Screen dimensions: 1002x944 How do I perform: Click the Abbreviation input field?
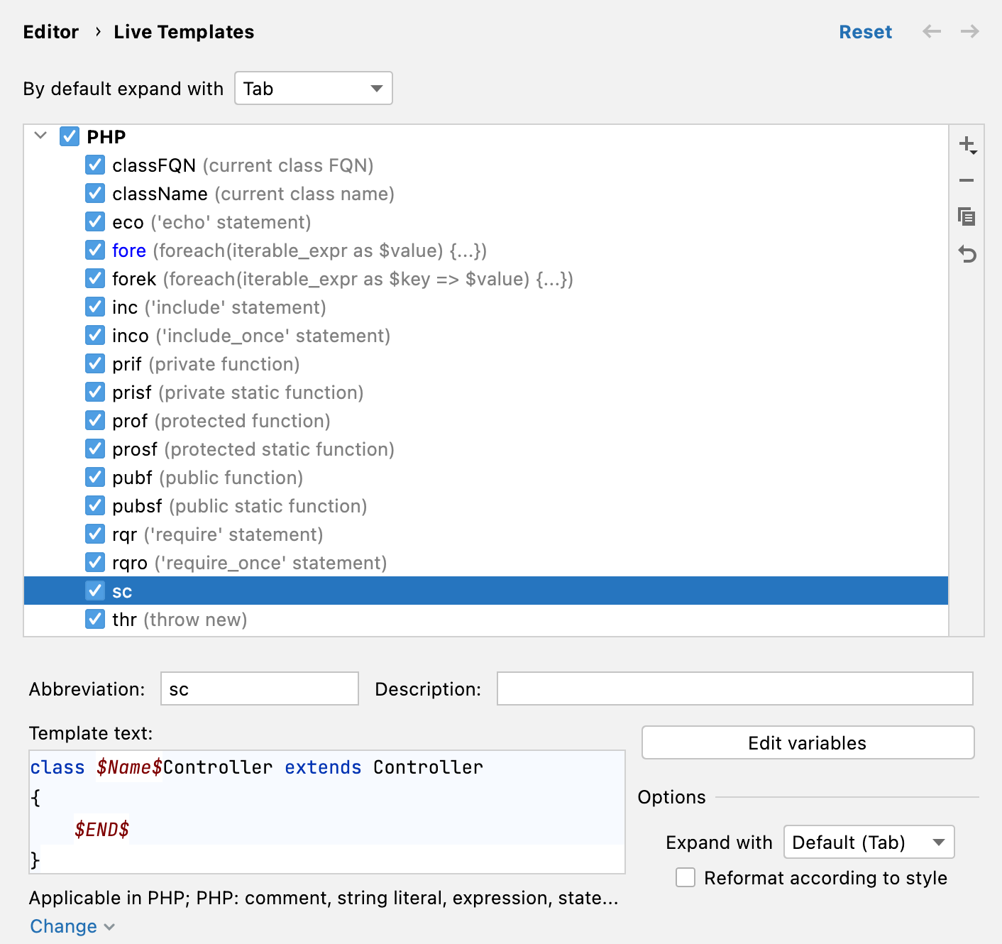[260, 688]
